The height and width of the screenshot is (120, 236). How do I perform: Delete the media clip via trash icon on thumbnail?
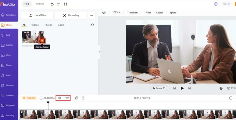tap(42, 33)
